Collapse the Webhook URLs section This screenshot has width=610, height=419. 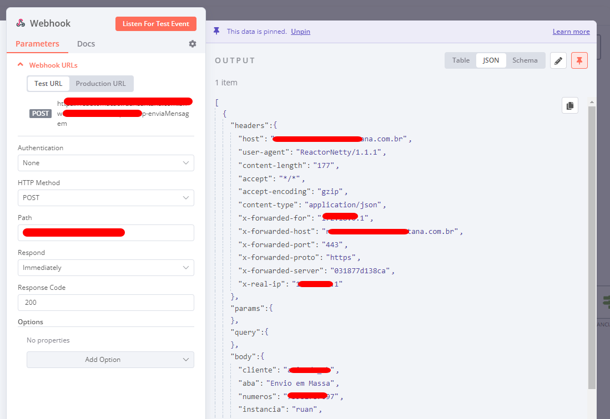[21, 65]
